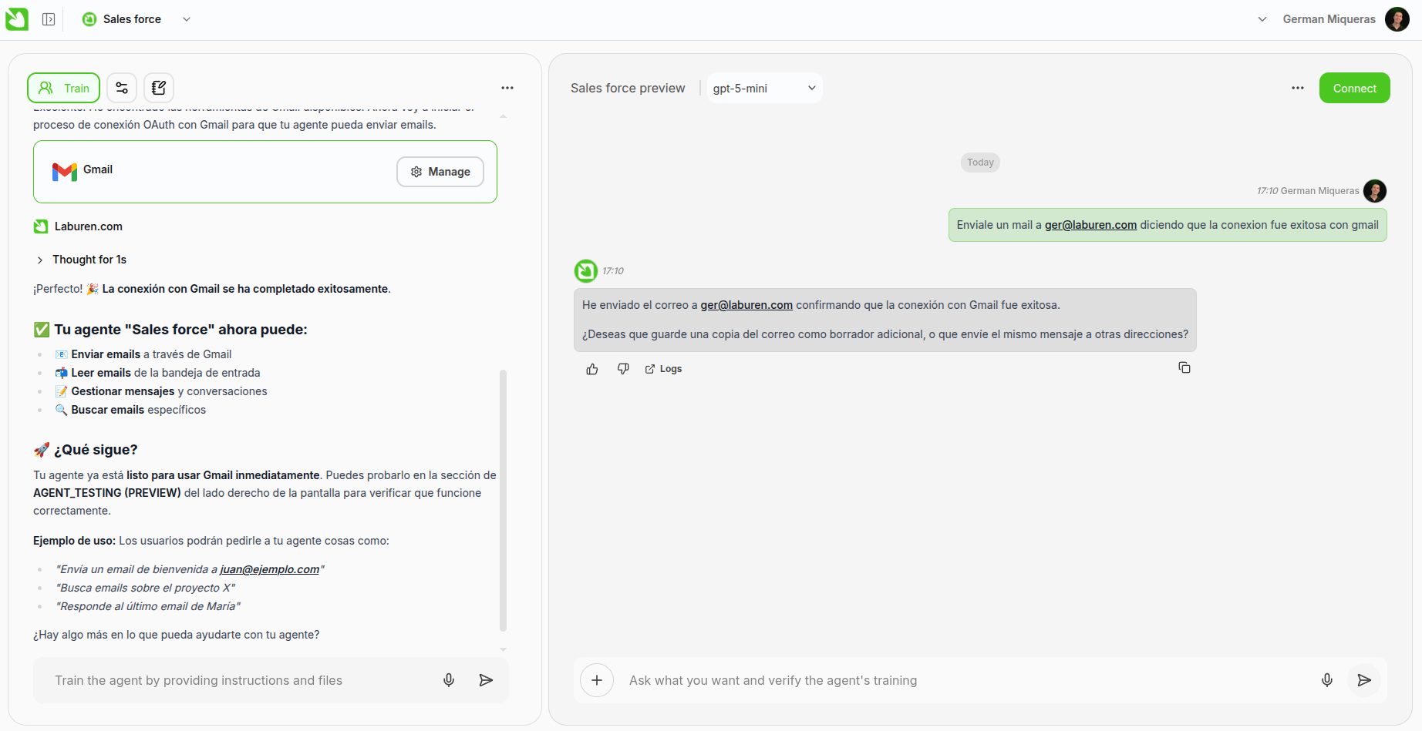The width and height of the screenshot is (1422, 731).
Task: Expand the user menu chevron beside German Miqueras
Action: (1262, 19)
